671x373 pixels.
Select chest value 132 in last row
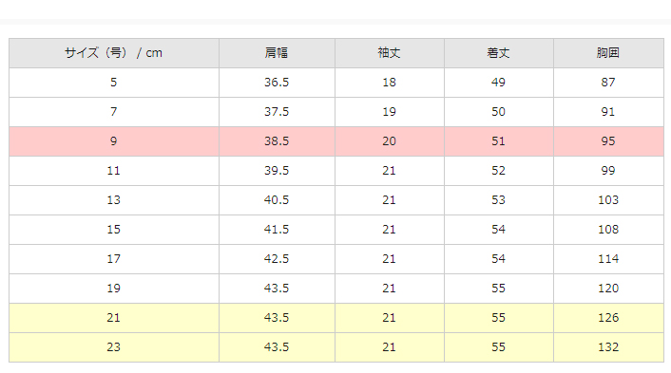(x=608, y=347)
